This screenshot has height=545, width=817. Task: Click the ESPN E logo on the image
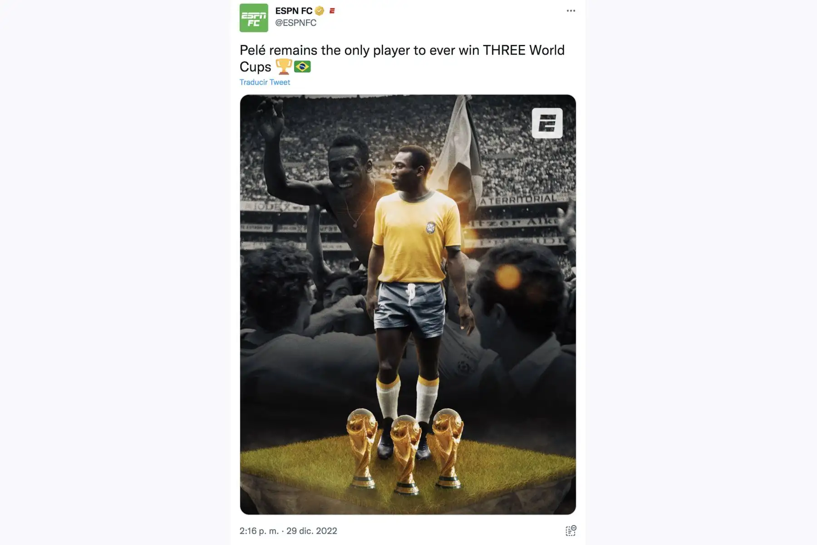[x=547, y=123]
